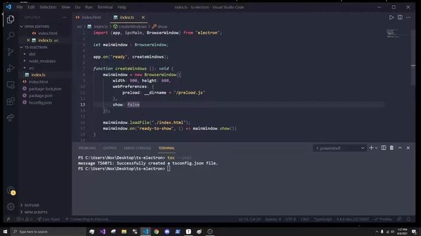Click TypeScript language mode in status bar
421x236 pixels.
[323, 219]
